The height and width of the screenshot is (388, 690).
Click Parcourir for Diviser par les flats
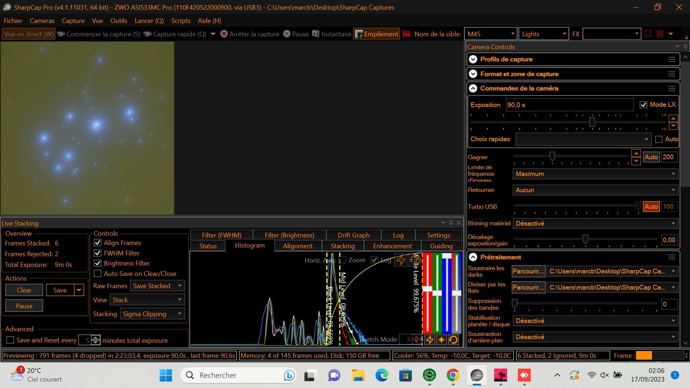[x=528, y=287]
